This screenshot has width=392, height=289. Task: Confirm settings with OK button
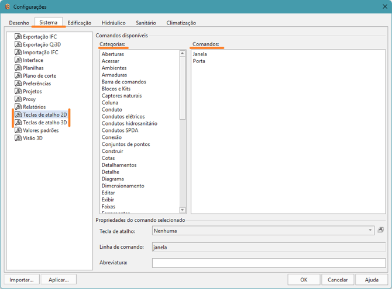click(x=304, y=280)
